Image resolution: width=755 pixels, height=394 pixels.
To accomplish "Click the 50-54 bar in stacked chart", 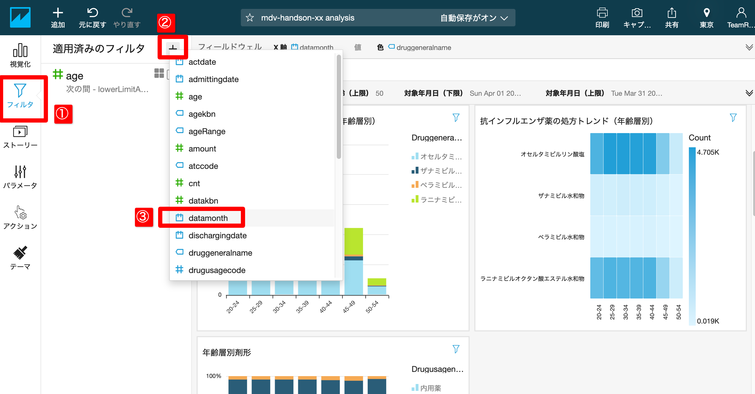I will 377,286.
